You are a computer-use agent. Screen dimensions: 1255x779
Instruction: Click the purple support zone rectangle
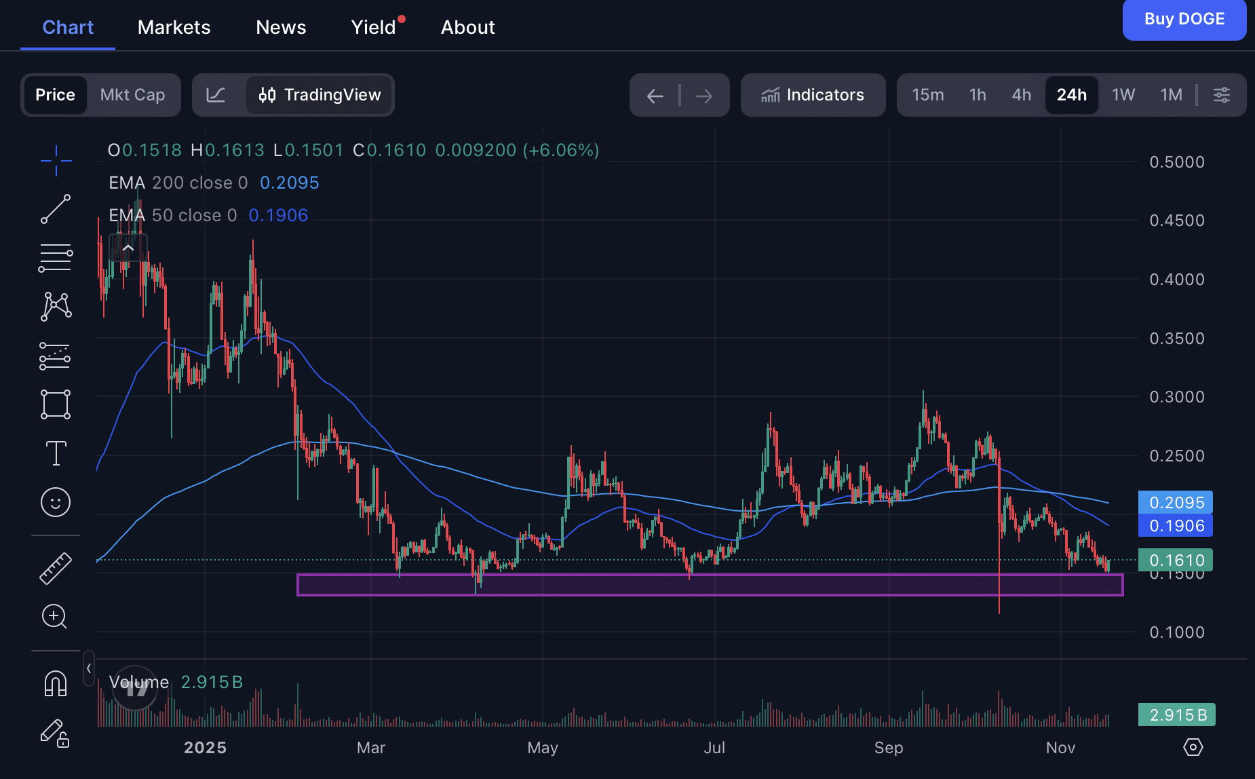click(710, 585)
